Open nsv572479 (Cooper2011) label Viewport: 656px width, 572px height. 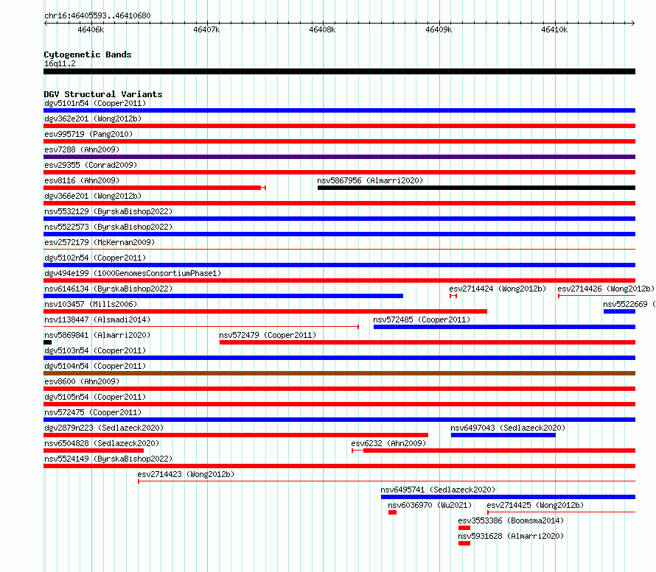(x=268, y=335)
